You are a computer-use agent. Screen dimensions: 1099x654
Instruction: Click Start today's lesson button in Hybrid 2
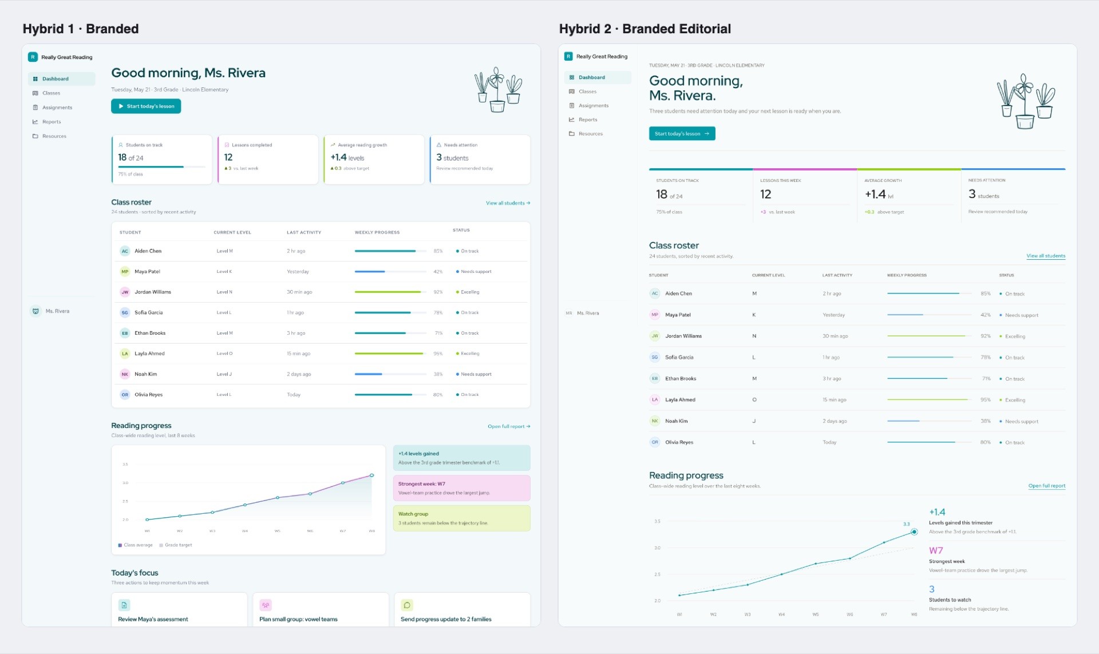click(682, 133)
